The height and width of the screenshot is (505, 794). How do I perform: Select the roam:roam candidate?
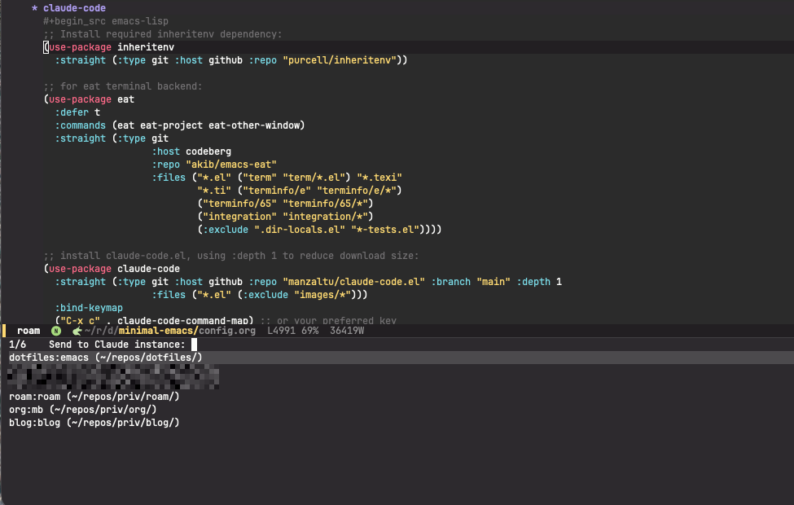(94, 397)
